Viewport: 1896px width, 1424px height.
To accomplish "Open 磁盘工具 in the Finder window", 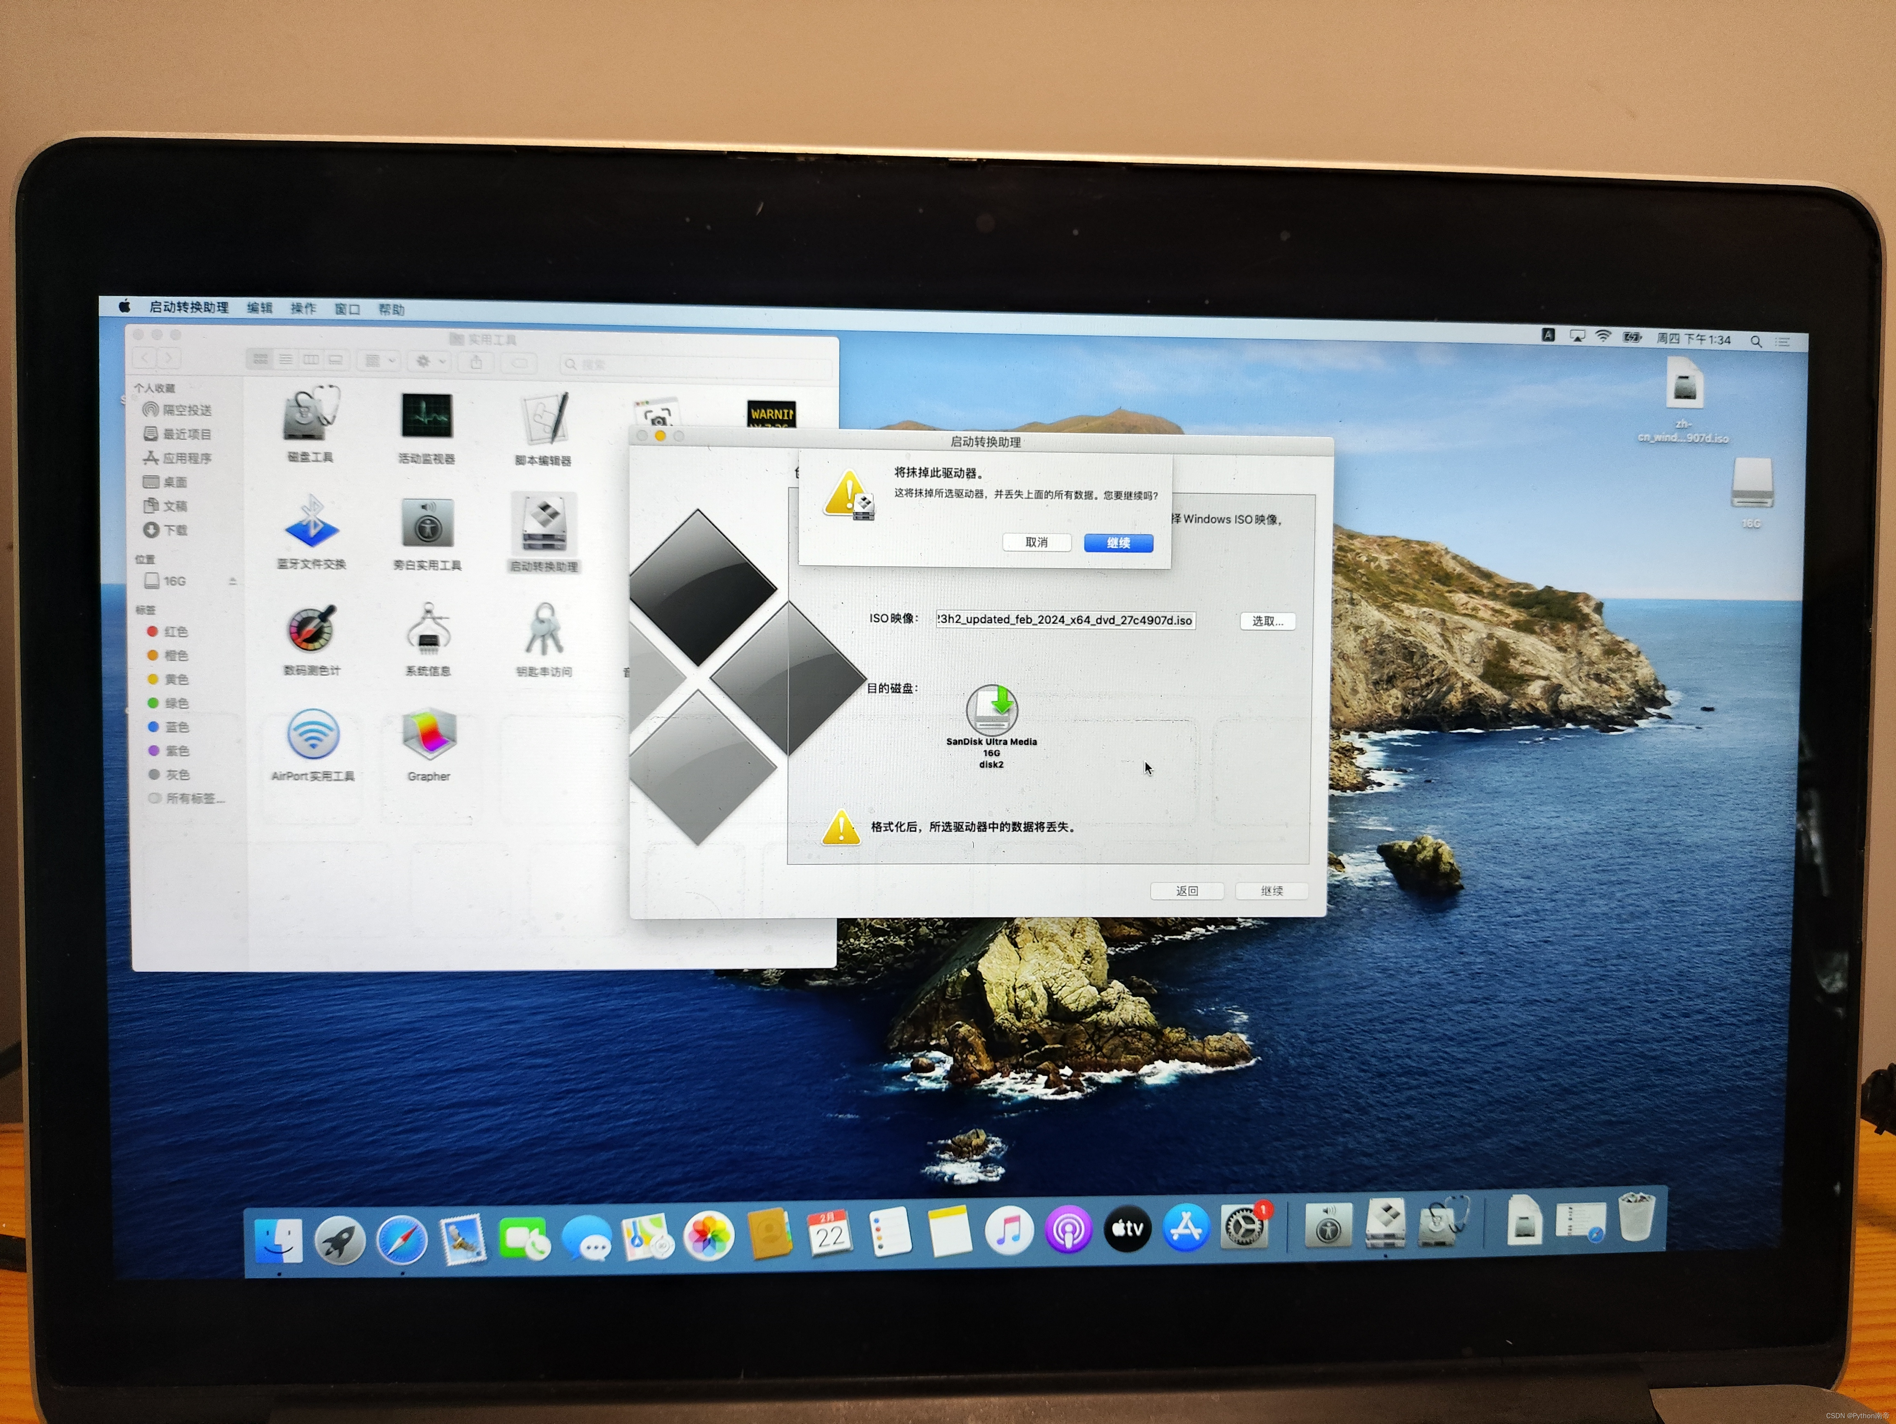I will 310,424.
